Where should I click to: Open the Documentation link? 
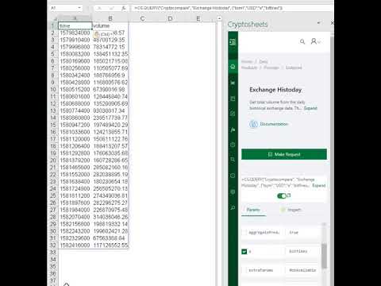coord(274,124)
